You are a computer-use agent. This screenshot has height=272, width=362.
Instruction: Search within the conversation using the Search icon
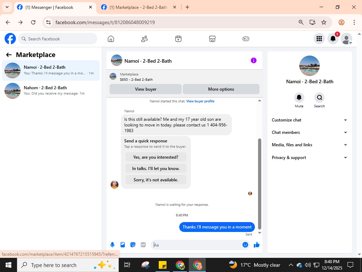click(x=319, y=98)
